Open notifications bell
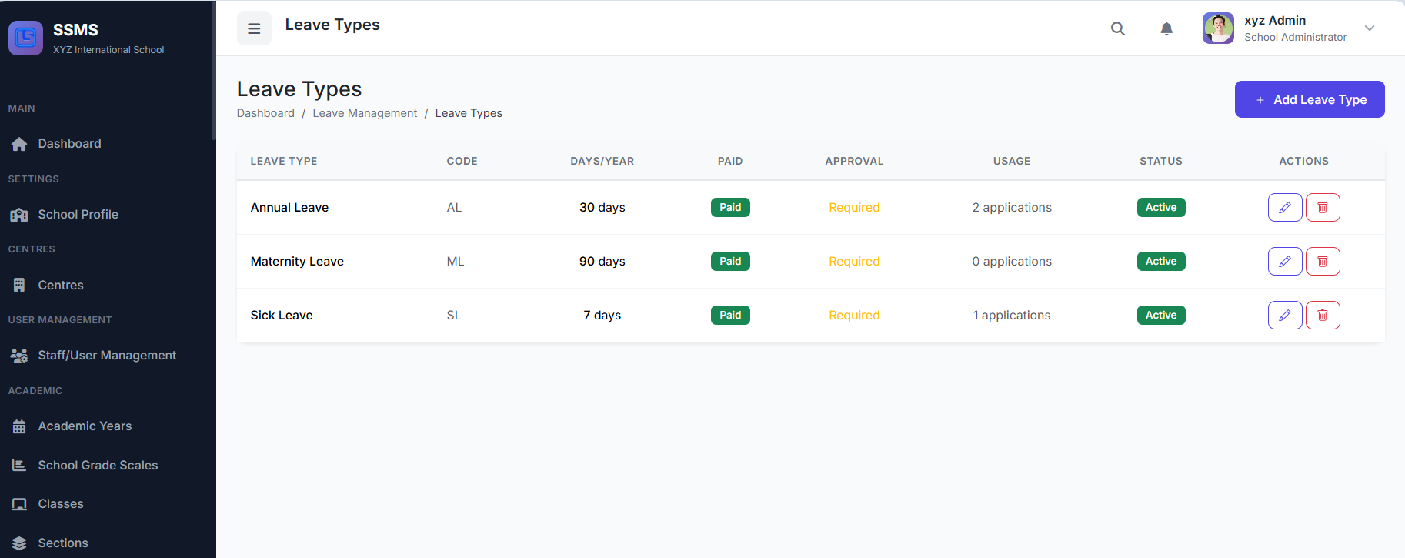The image size is (1405, 558). [1166, 28]
